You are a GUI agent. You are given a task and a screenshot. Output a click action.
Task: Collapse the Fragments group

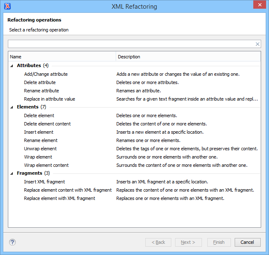click(x=12, y=173)
